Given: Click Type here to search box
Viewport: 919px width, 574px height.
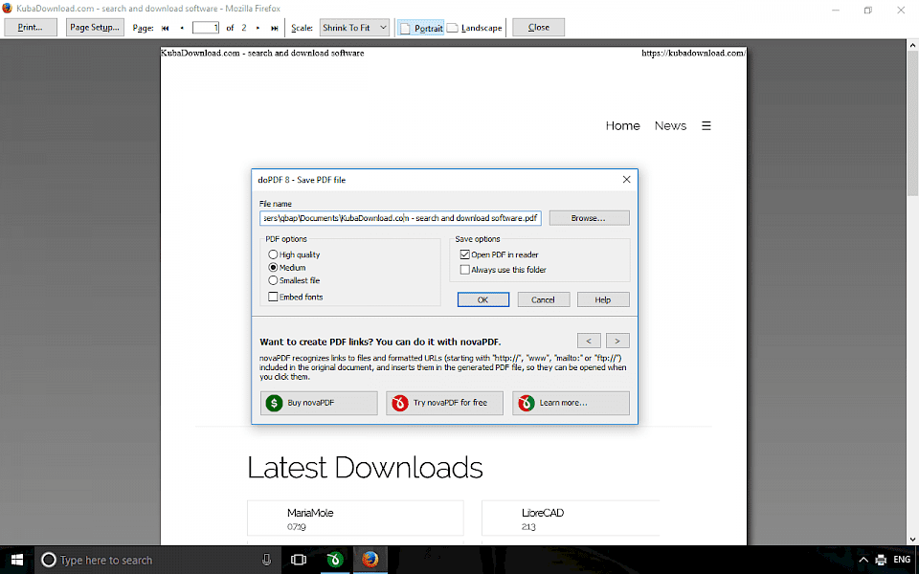Looking at the screenshot, I should pos(158,560).
